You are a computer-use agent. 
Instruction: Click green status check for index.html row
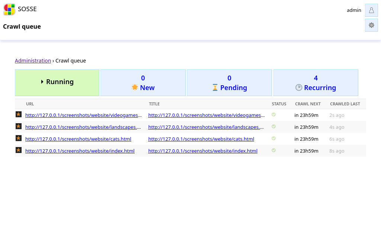tap(273, 150)
